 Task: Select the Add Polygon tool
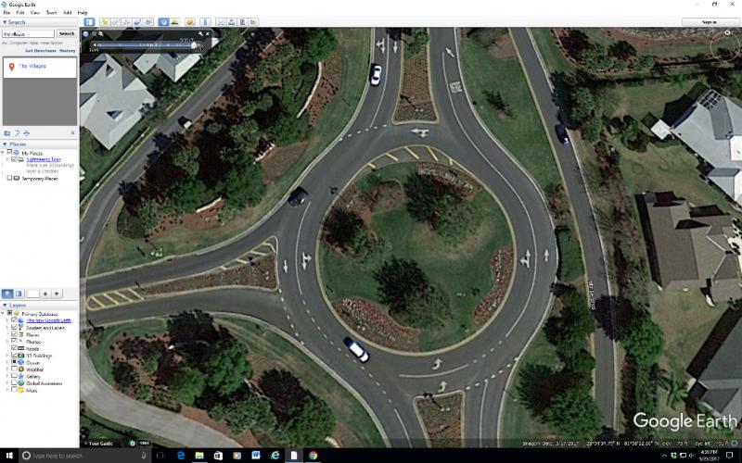click(x=116, y=21)
